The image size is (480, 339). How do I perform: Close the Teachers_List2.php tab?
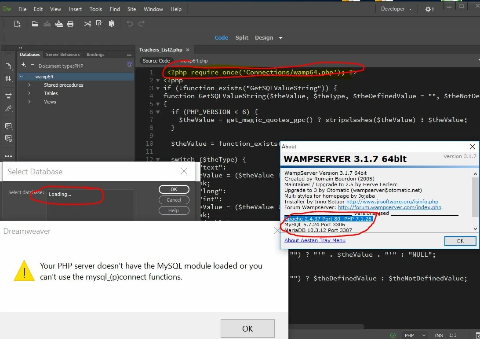(188, 50)
